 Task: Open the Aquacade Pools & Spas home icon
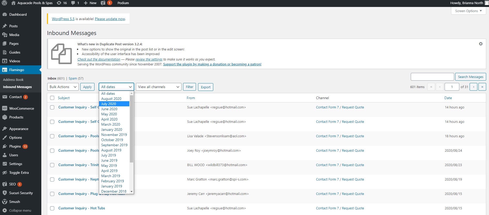(x=13, y=3)
